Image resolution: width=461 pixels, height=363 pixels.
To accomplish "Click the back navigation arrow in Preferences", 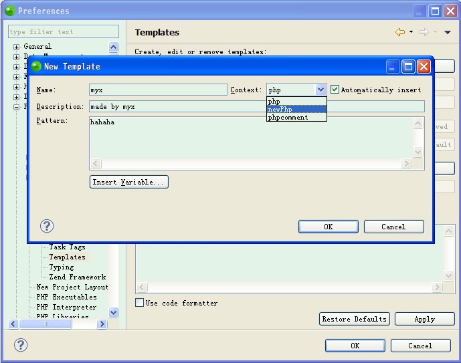I will [400, 32].
